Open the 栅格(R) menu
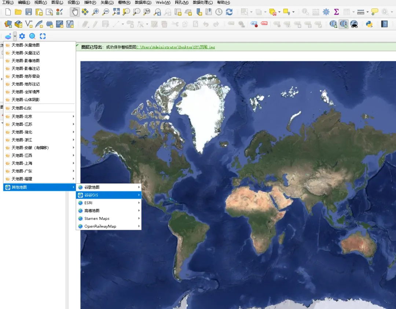Viewport: 396px width, 309px height. point(124,3)
